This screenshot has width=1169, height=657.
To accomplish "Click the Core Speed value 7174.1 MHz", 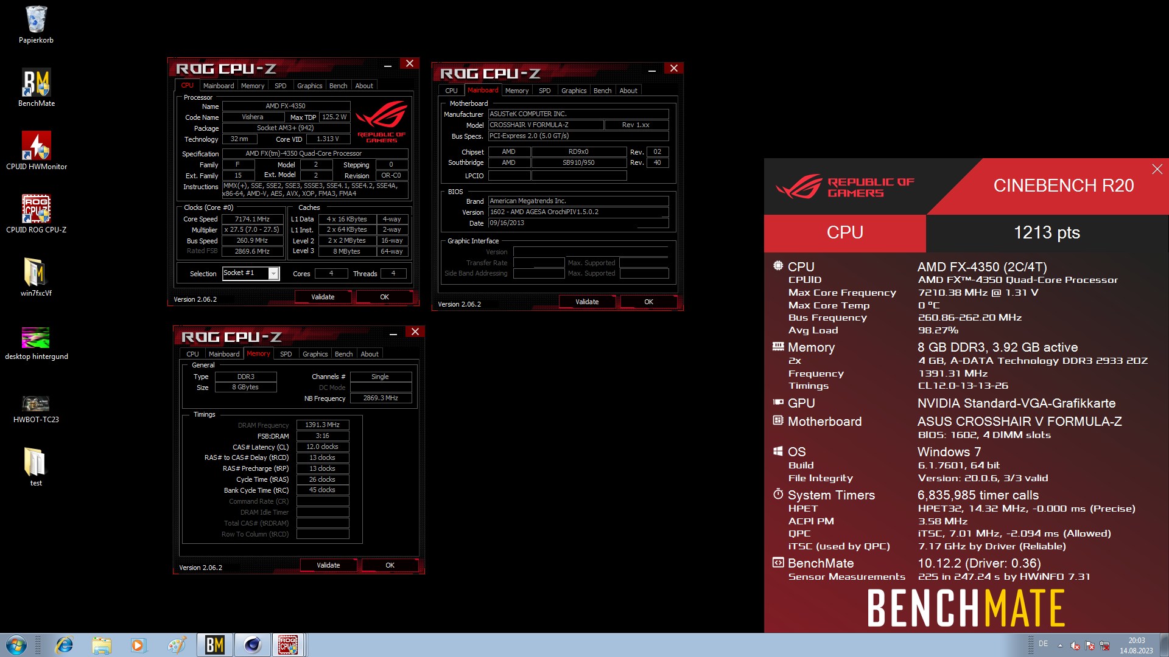I will (252, 219).
